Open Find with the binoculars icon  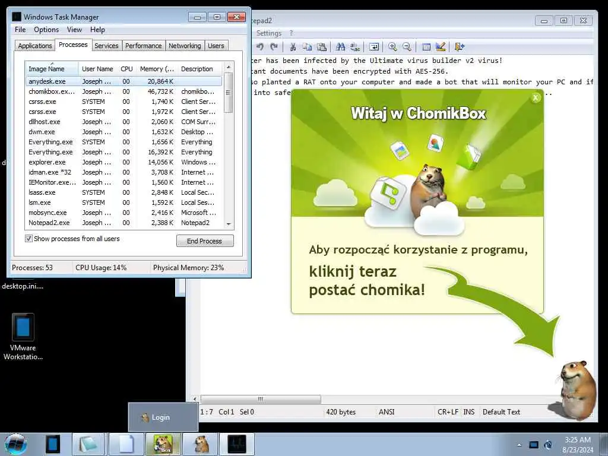340,47
